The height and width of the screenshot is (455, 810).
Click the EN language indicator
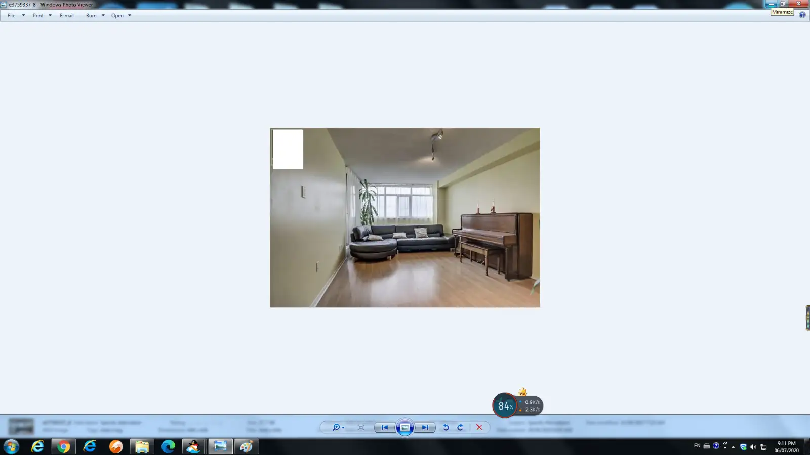pos(697,446)
